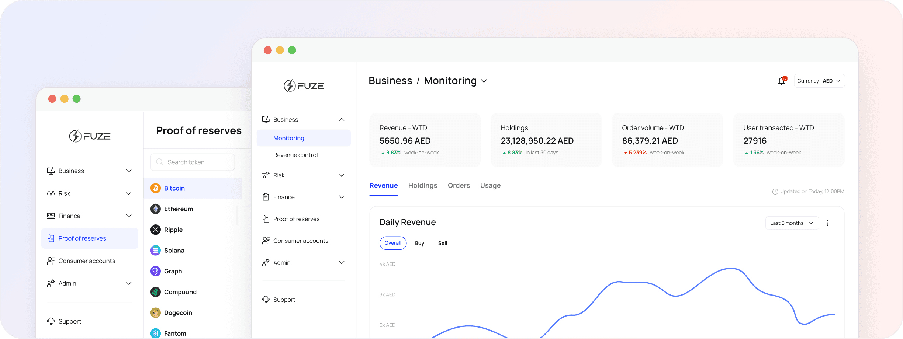This screenshot has height=339, width=903.
Task: Open the Currency AED dropdown
Action: point(819,81)
